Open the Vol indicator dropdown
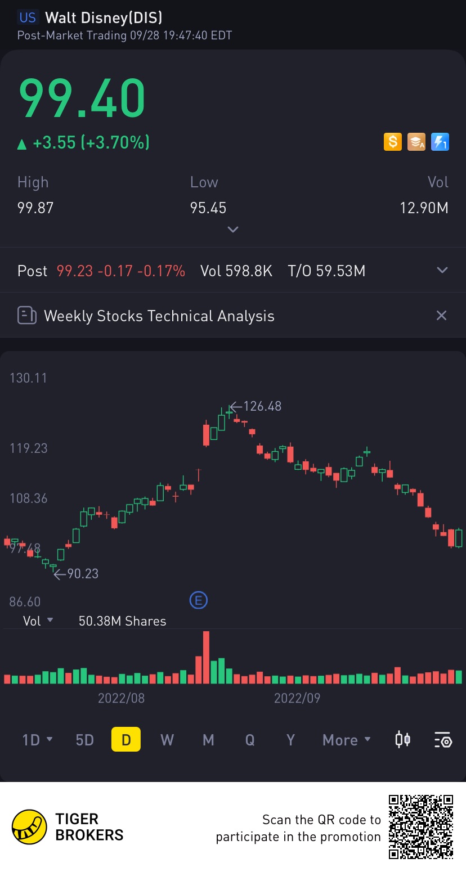466x872 pixels. tap(38, 621)
